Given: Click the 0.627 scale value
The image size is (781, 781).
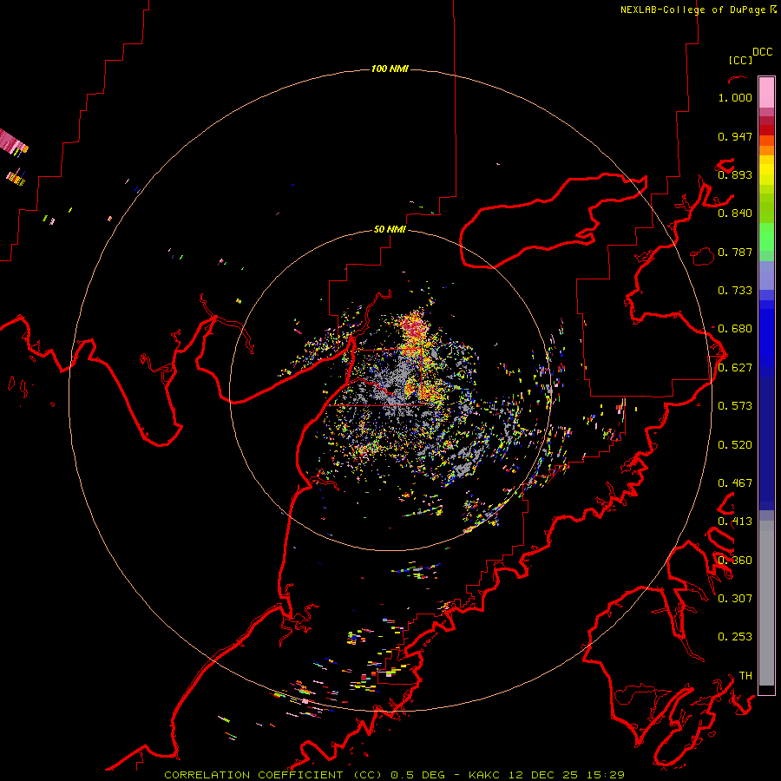Looking at the screenshot, I should tap(735, 368).
